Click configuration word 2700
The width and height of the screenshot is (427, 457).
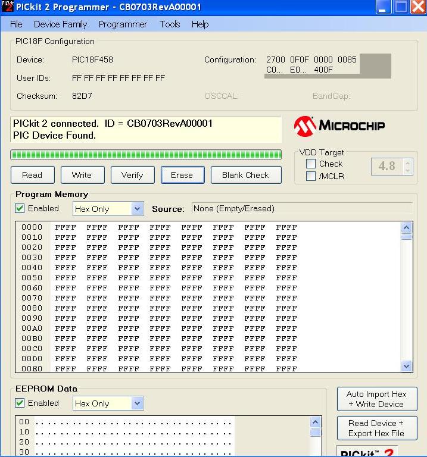275,60
